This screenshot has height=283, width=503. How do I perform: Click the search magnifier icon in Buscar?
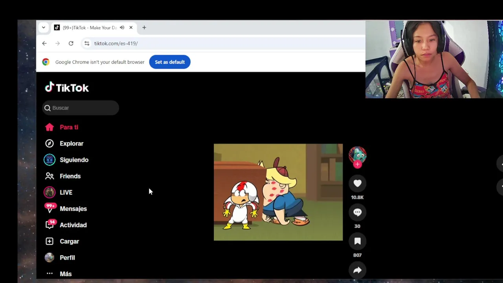[48, 108]
